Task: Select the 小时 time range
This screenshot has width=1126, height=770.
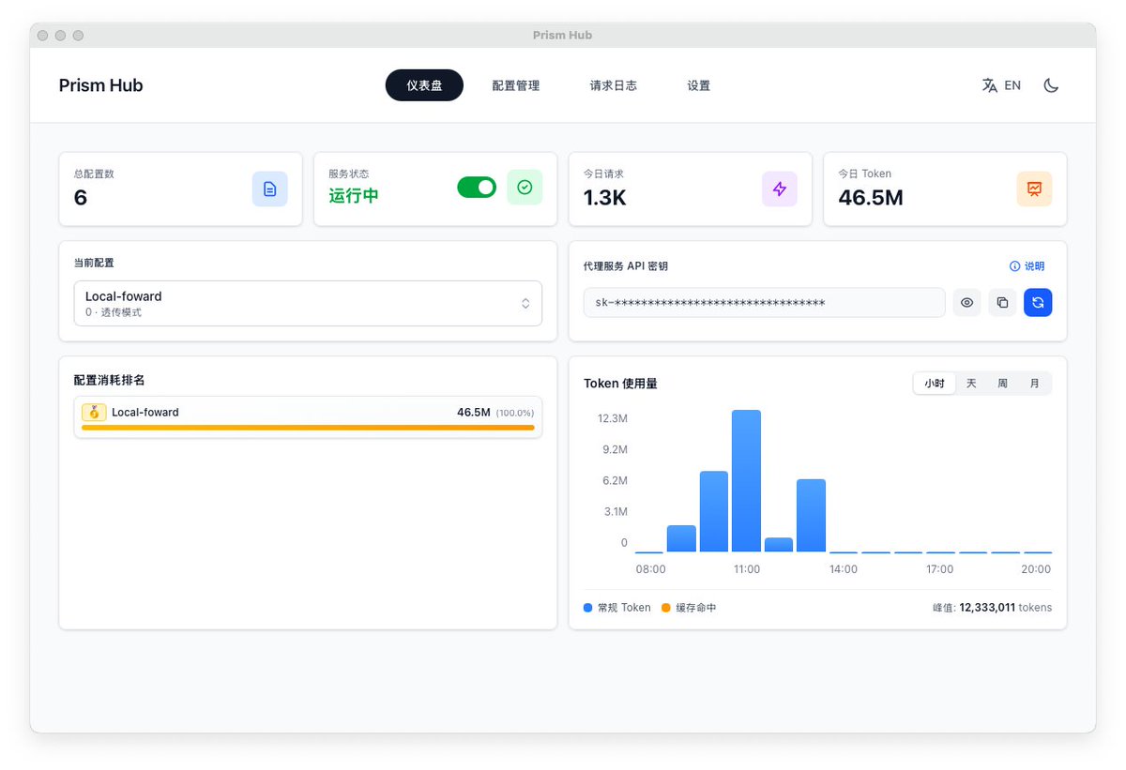Action: (x=935, y=384)
